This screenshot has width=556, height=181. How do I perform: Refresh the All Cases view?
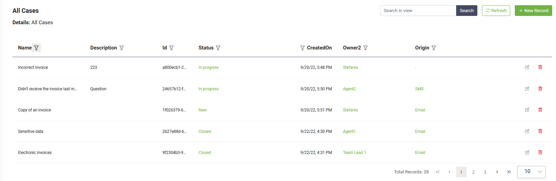496,11
